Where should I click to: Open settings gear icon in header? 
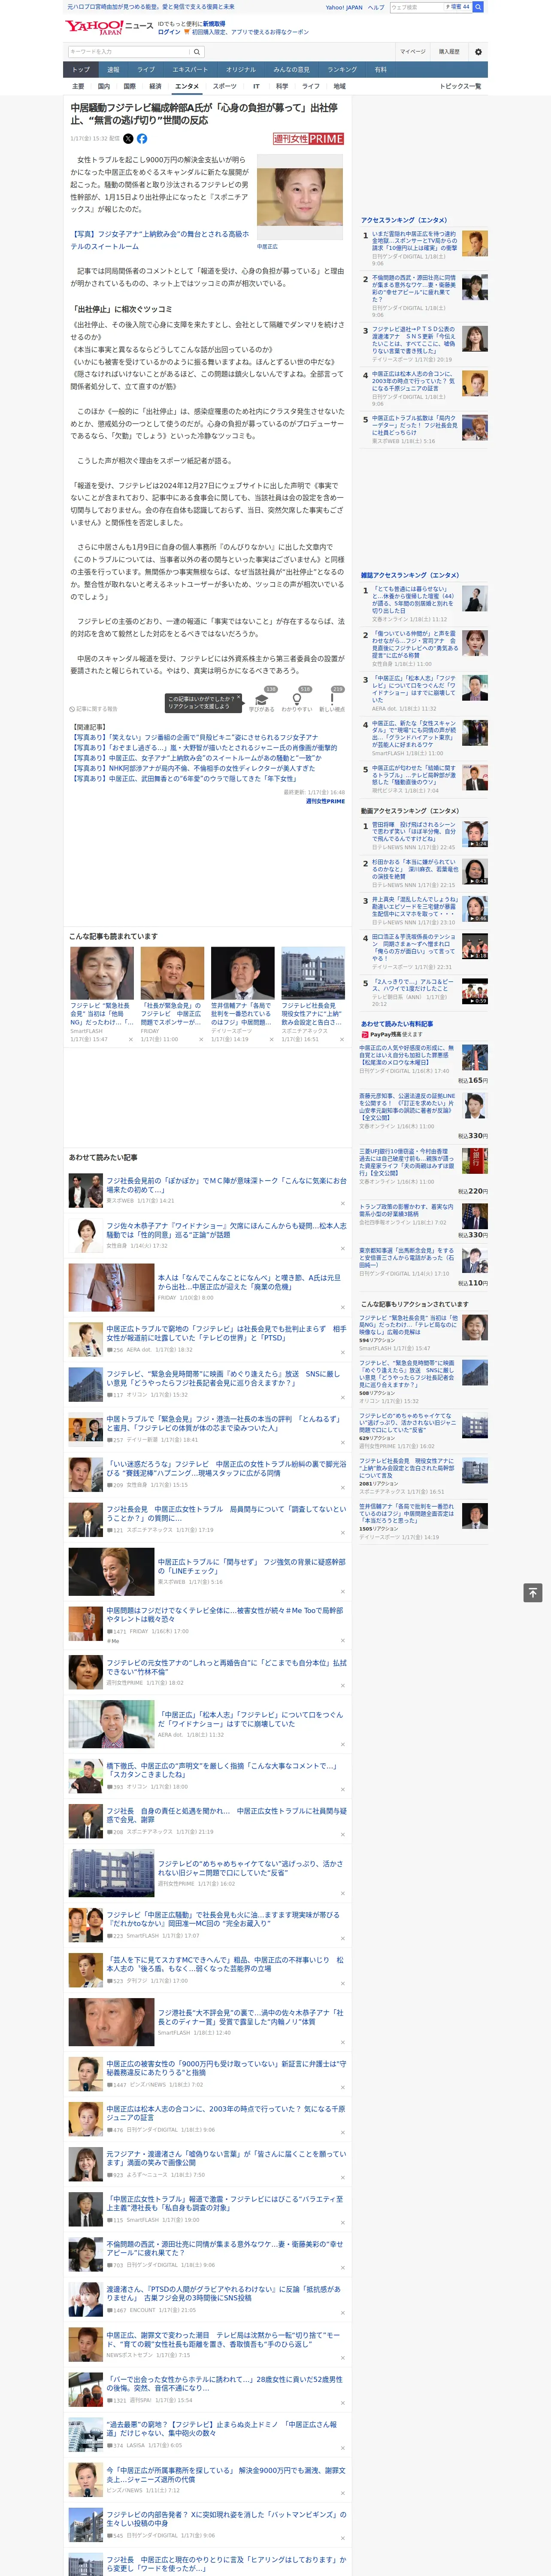[478, 51]
